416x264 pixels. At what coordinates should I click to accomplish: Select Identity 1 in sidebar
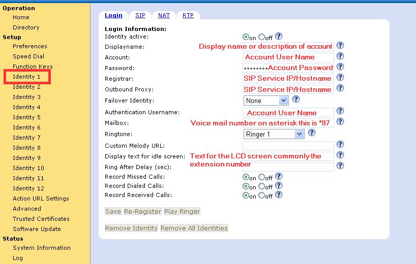click(x=26, y=77)
